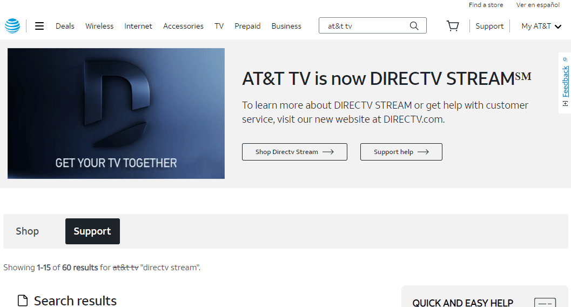The height and width of the screenshot is (307, 571).
Task: Click the DIRECTV banner image
Action: click(x=116, y=114)
